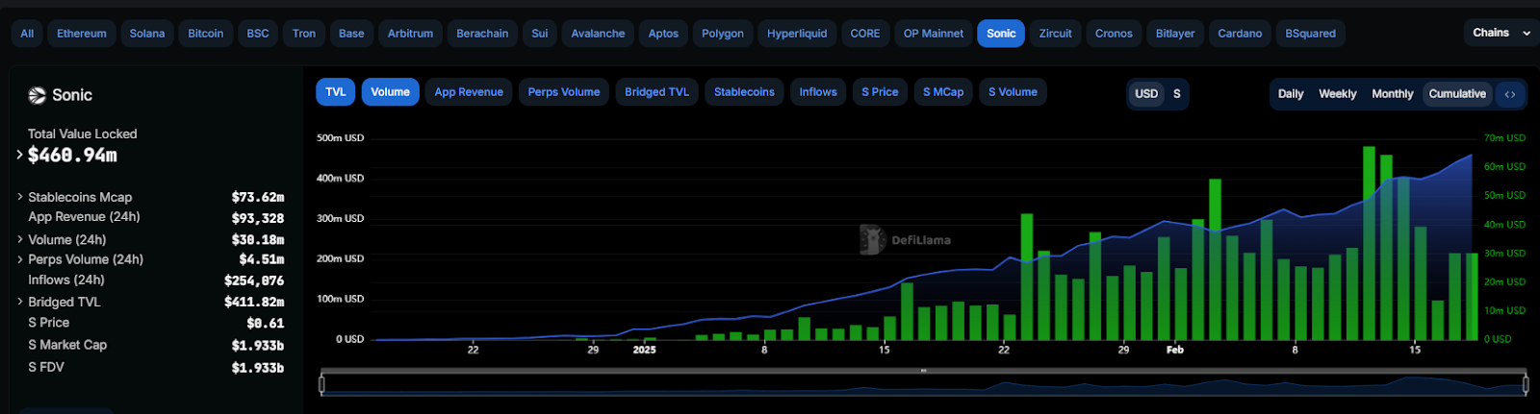Select the Solana chain

147,34
